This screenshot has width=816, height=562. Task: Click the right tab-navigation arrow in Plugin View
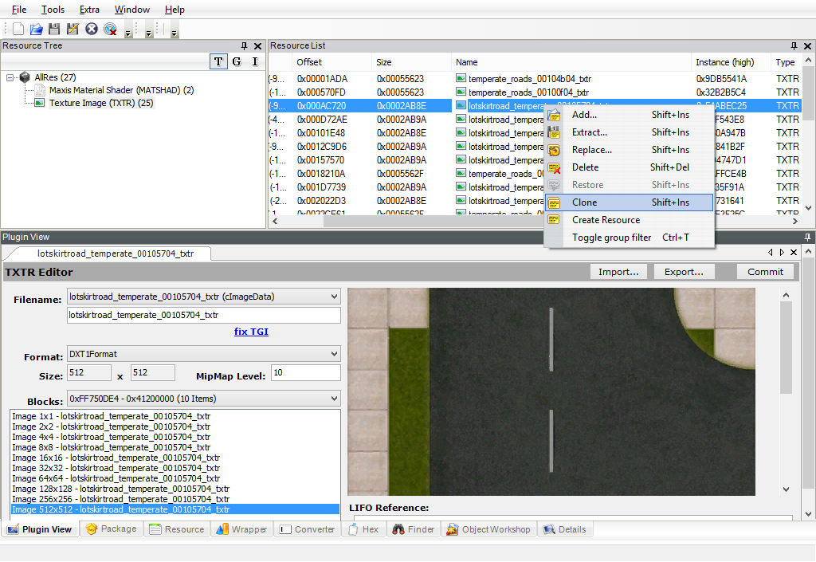point(782,253)
